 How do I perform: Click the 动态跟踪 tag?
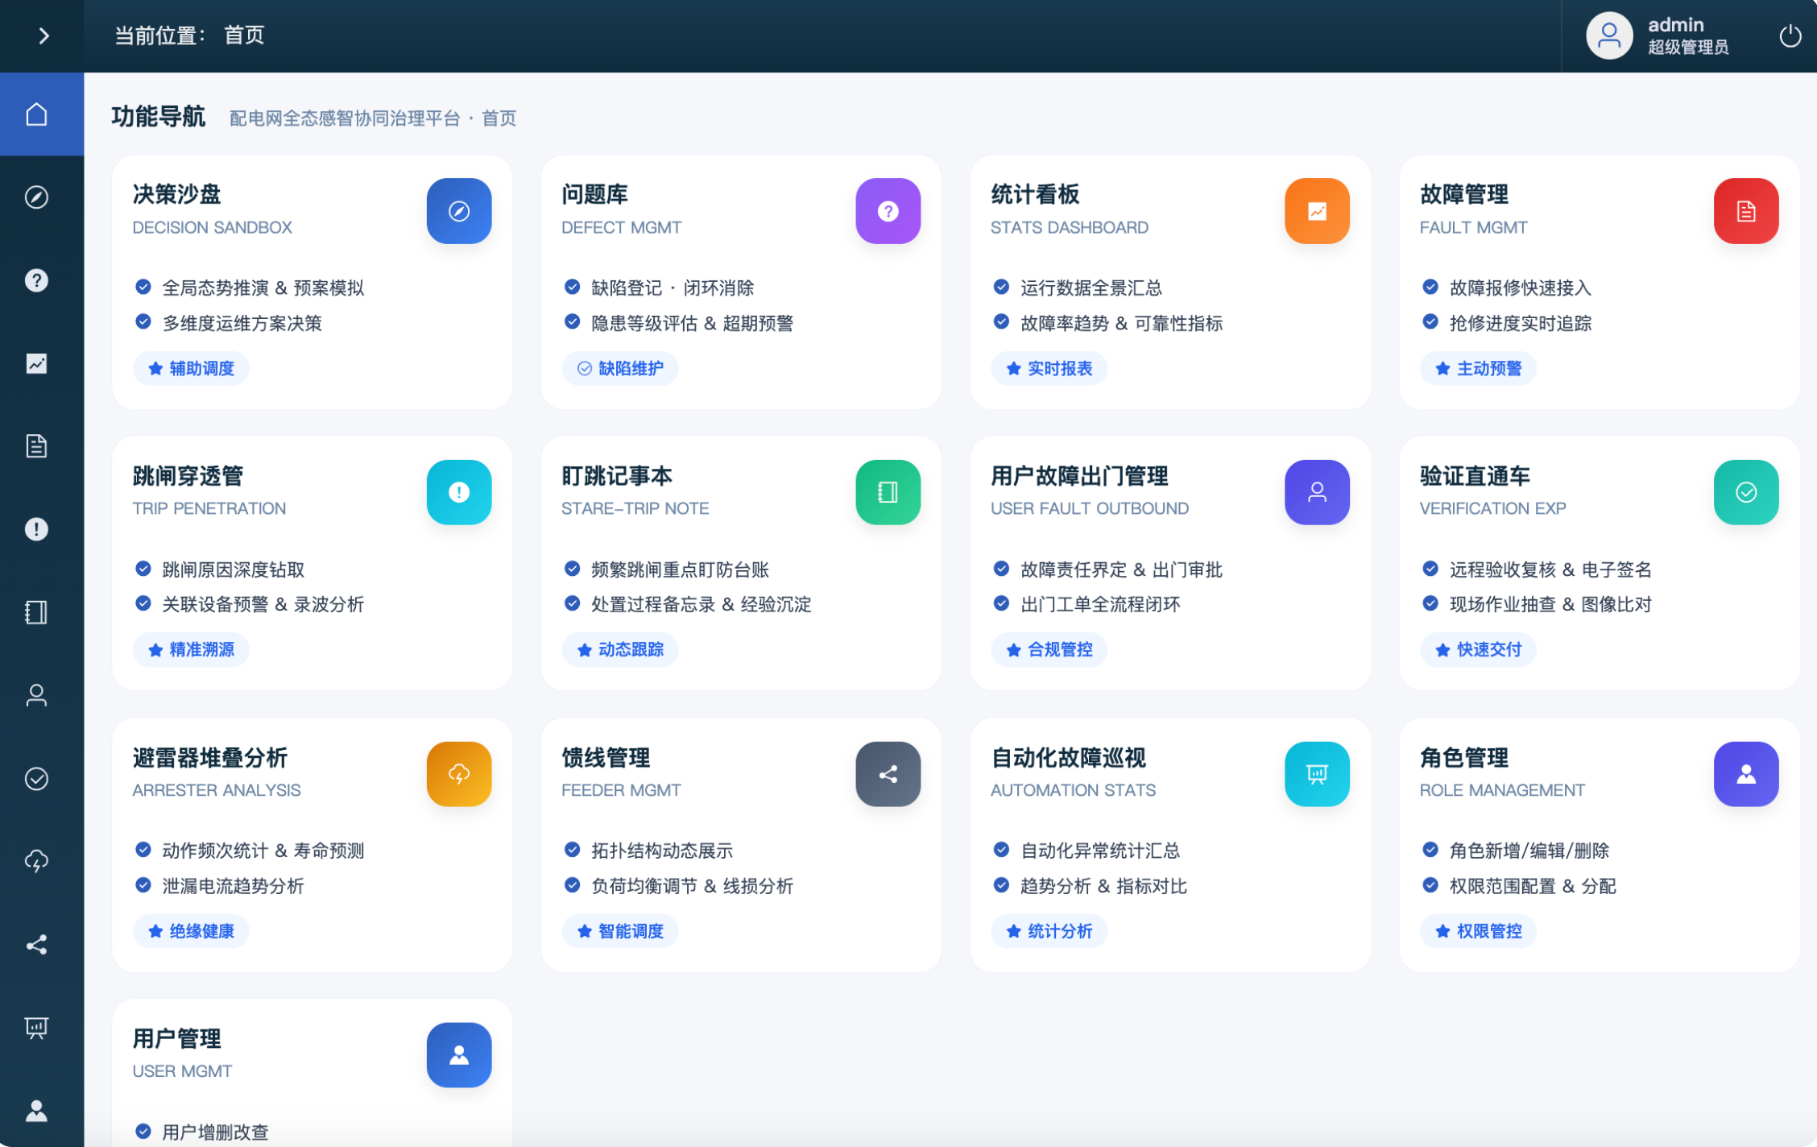(620, 649)
